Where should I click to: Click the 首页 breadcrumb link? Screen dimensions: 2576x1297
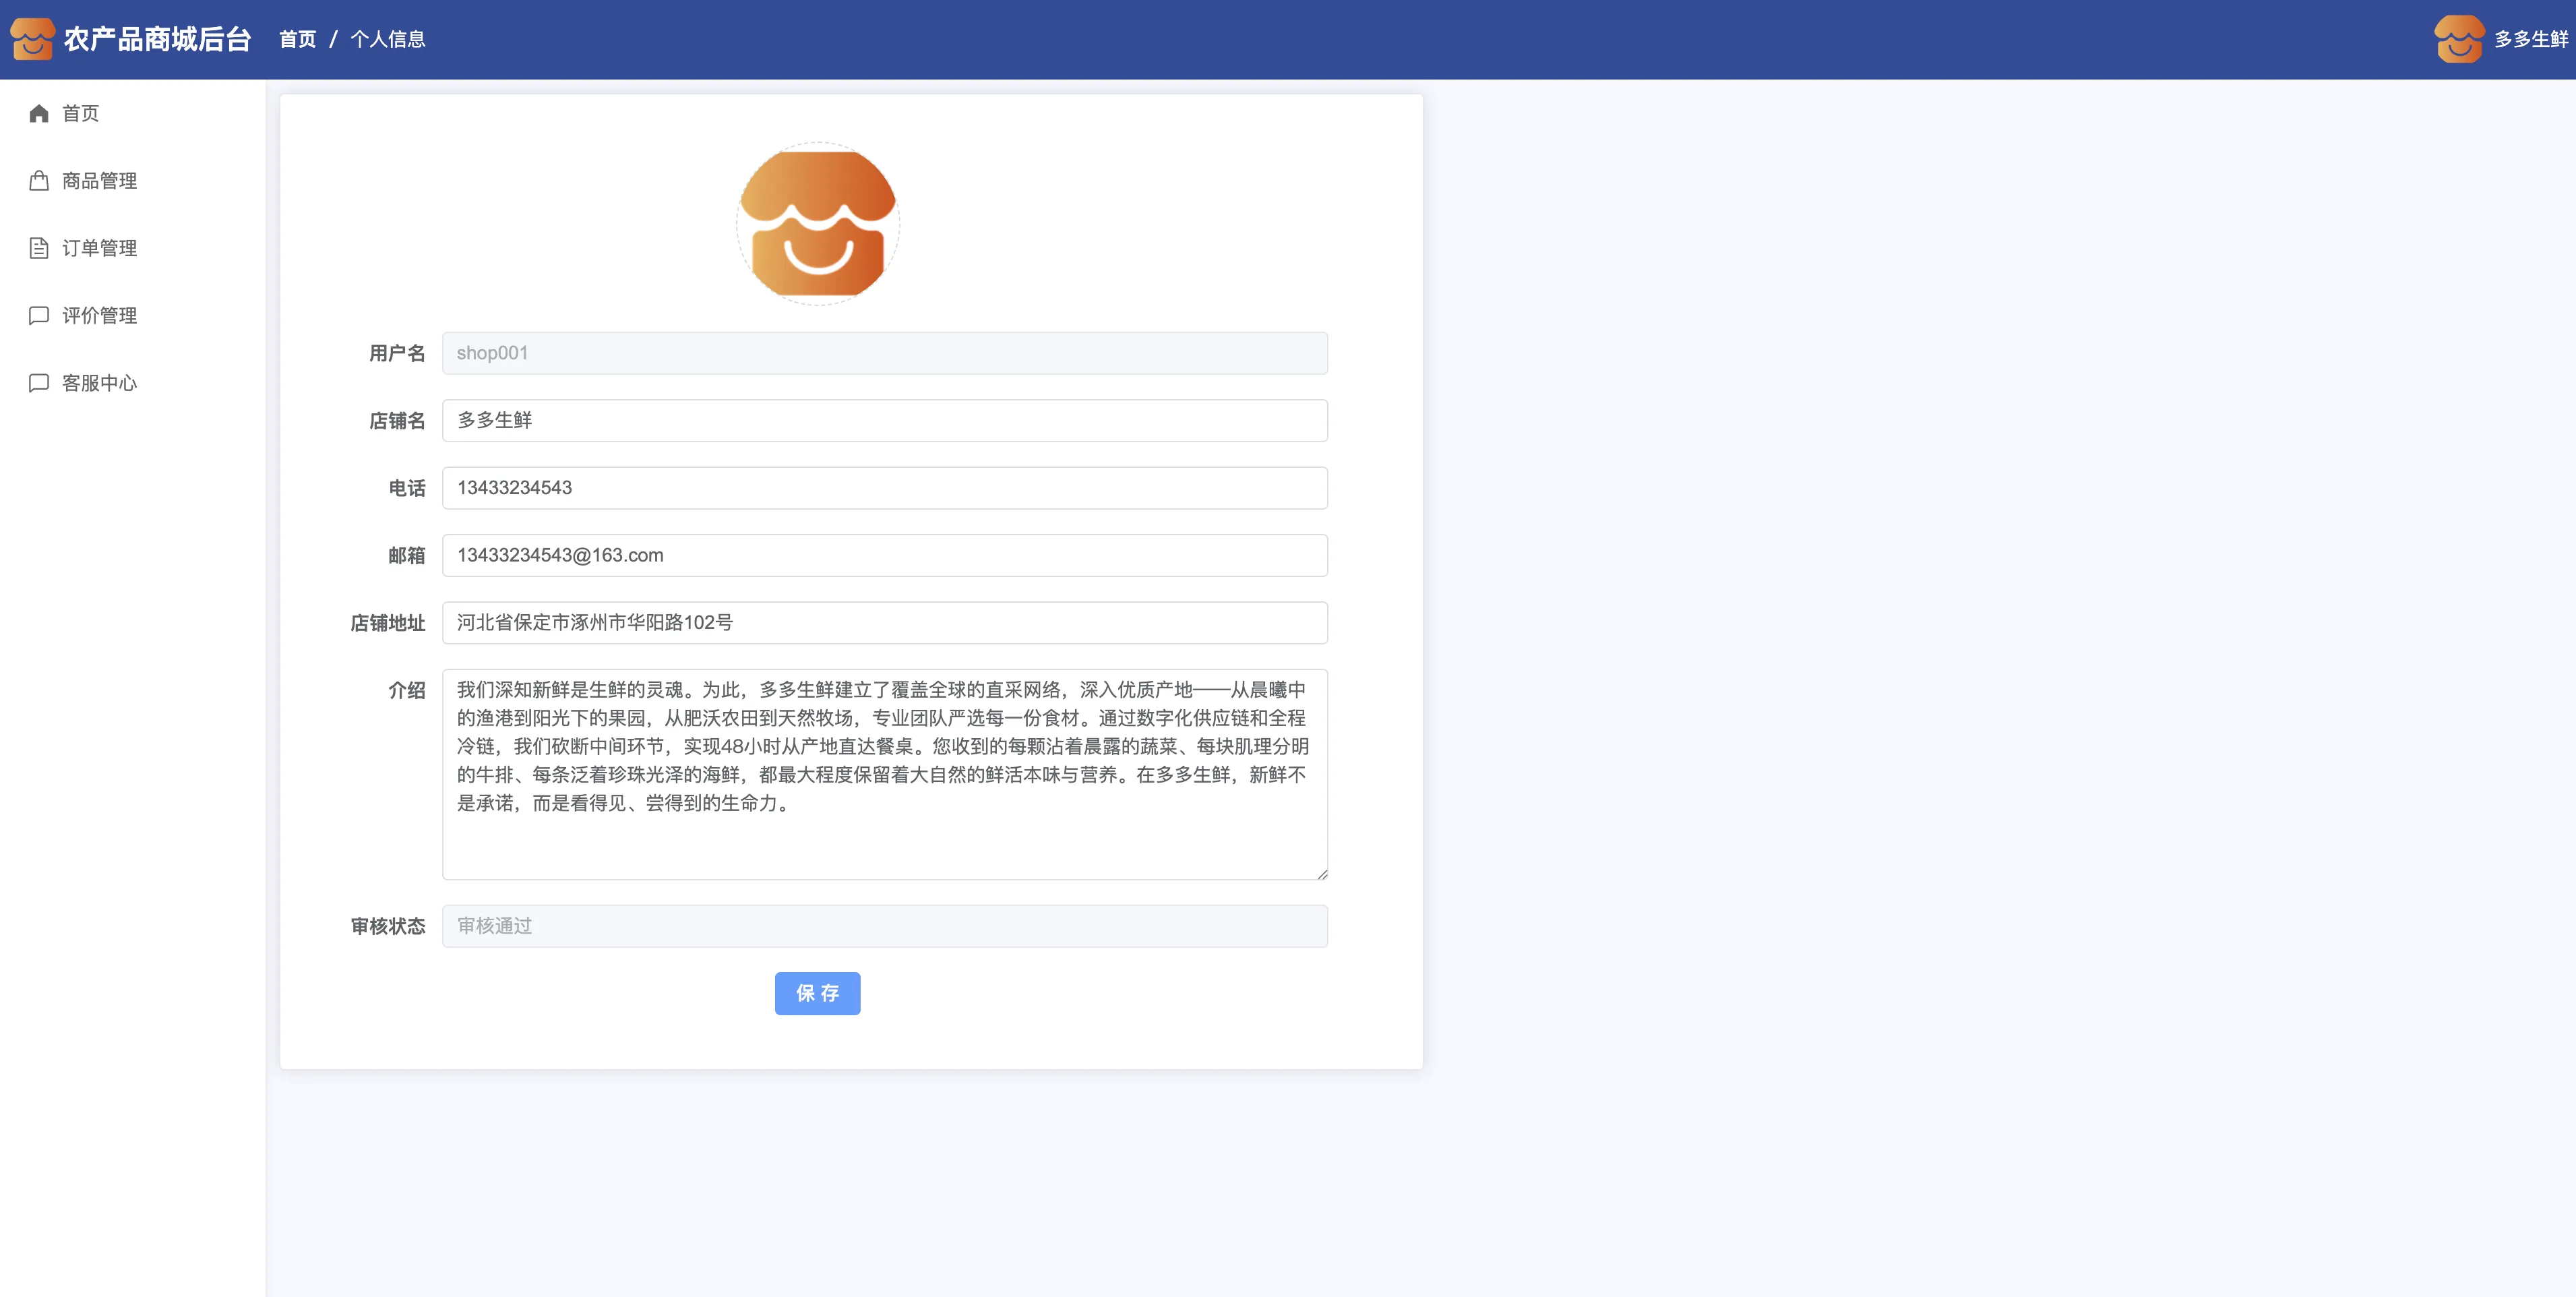coord(297,39)
